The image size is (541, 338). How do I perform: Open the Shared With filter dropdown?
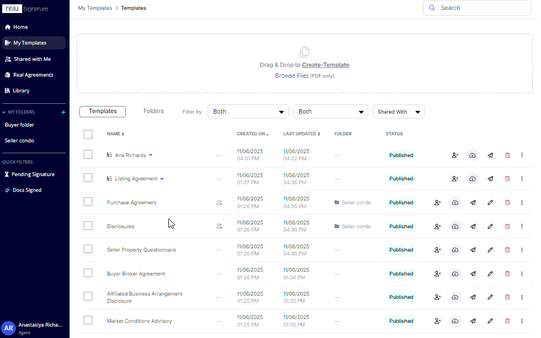click(x=399, y=112)
